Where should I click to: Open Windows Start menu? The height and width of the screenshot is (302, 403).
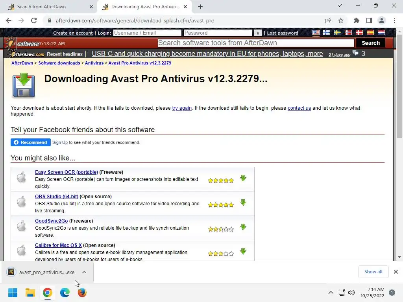[x=13, y=293]
